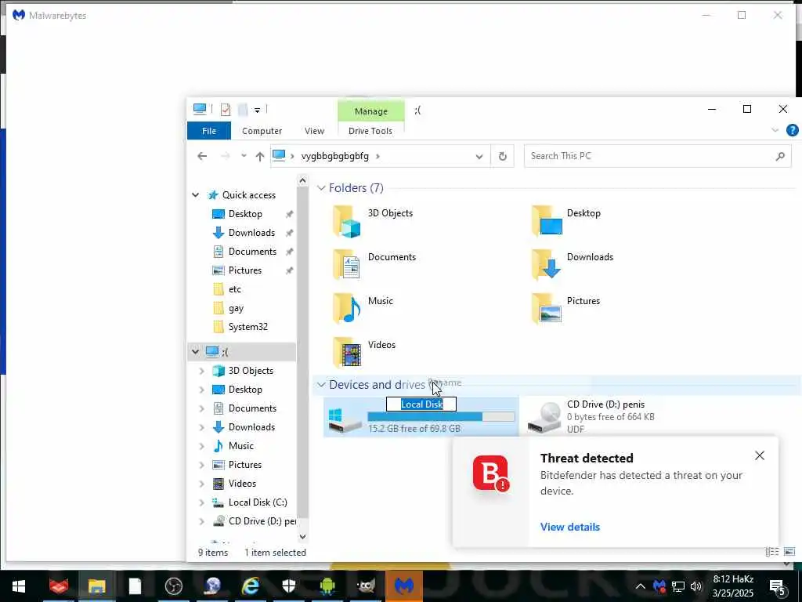This screenshot has width=802, height=602.
Task: Open the Videos folder in the Folders group
Action: 347,352
